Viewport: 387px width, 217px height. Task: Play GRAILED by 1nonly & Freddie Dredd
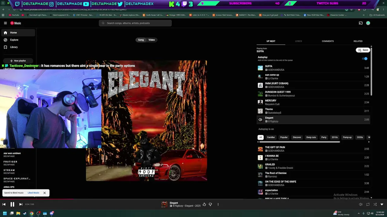(313, 166)
